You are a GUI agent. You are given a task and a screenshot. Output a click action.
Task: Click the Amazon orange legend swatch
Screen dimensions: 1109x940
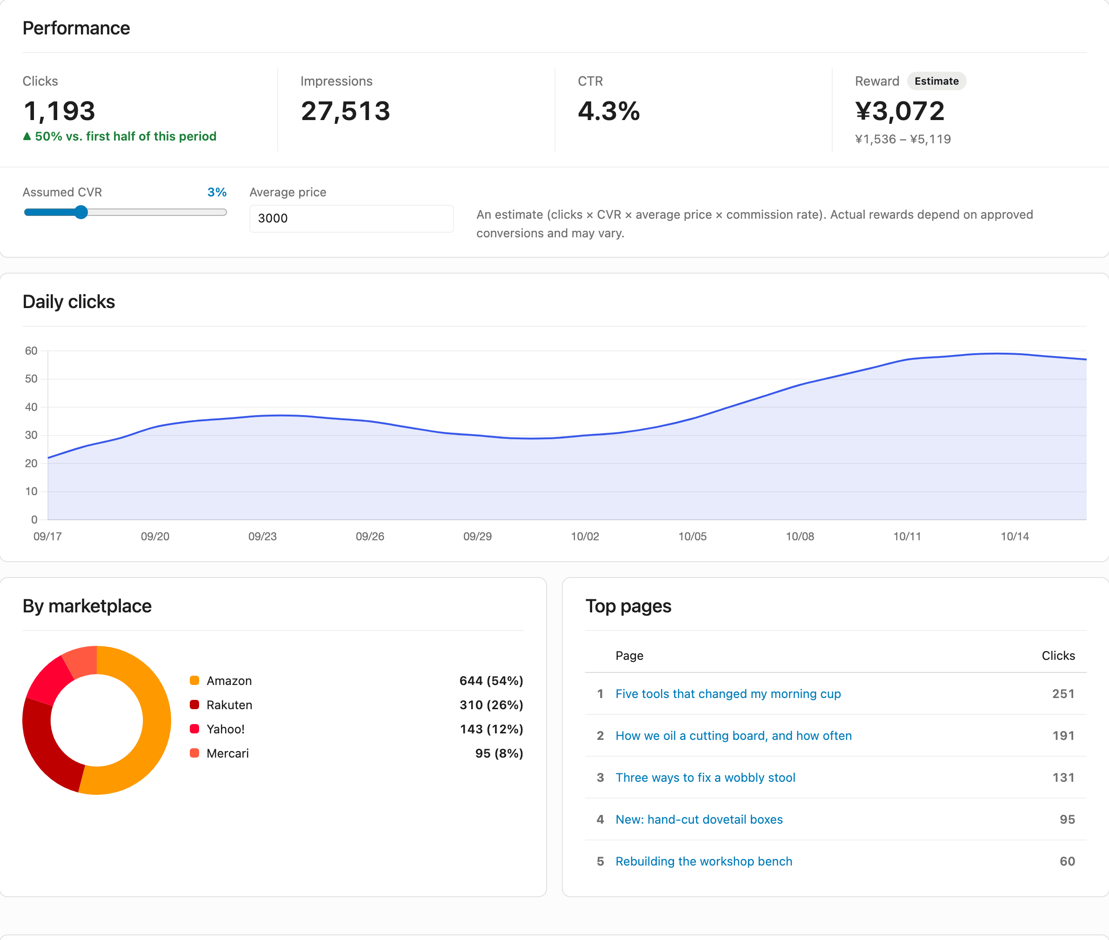pos(194,680)
